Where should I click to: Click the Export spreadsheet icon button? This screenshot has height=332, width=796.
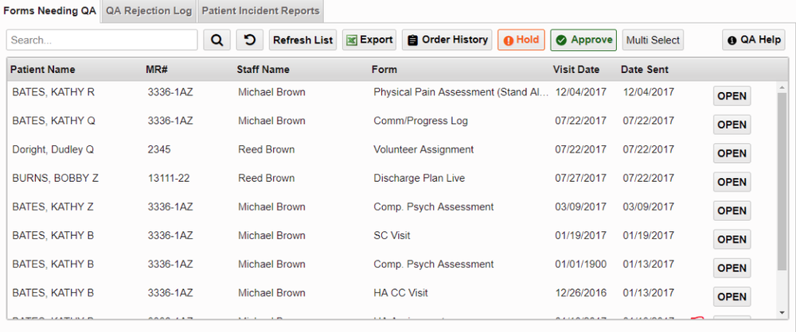click(369, 40)
